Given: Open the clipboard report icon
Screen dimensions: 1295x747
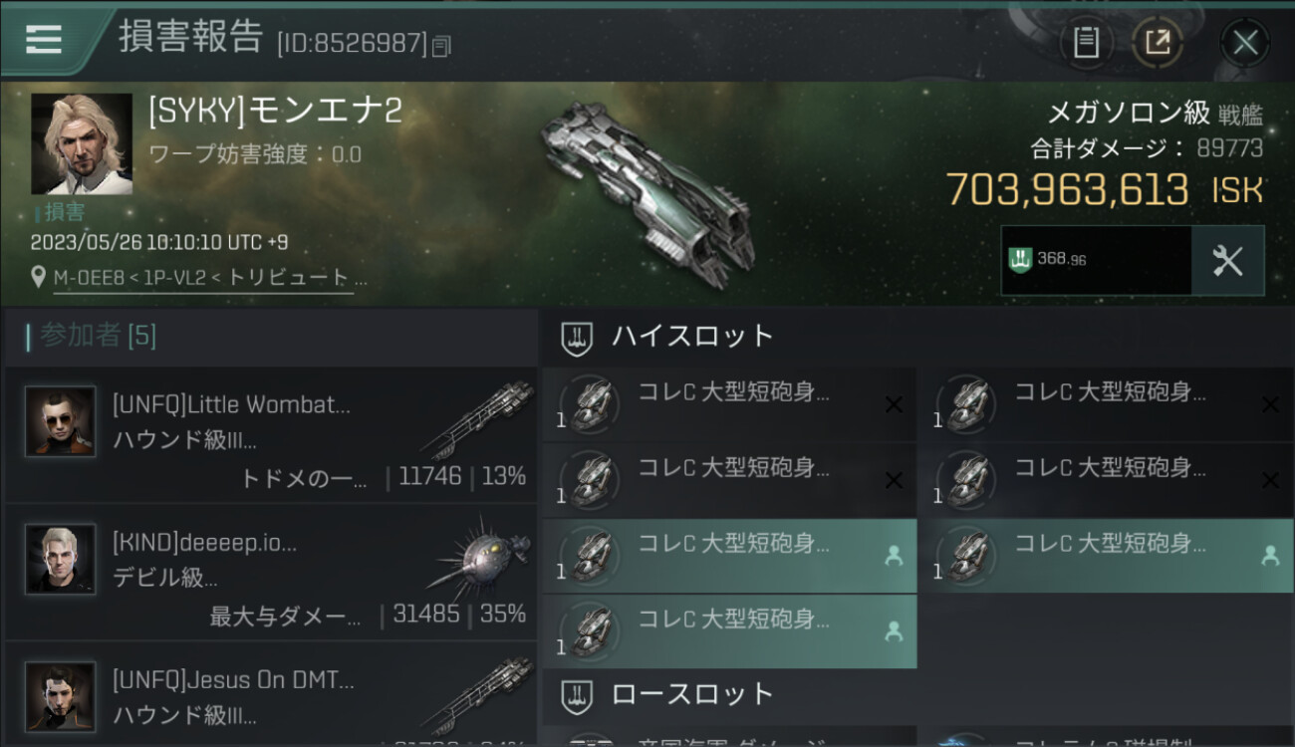Looking at the screenshot, I should (x=1086, y=42).
